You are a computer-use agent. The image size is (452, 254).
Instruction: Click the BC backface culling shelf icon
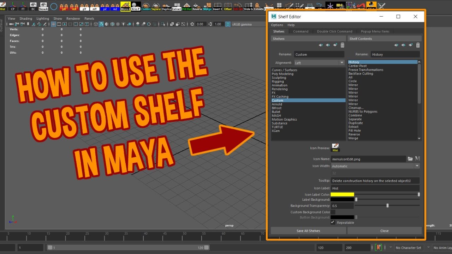coord(33,6)
